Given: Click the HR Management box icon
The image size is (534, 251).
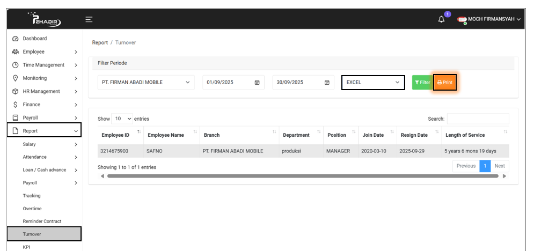Looking at the screenshot, I should coord(15,92).
